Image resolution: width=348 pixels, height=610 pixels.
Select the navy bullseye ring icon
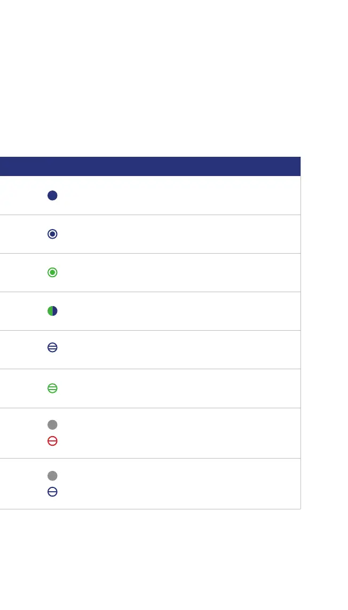52,234
